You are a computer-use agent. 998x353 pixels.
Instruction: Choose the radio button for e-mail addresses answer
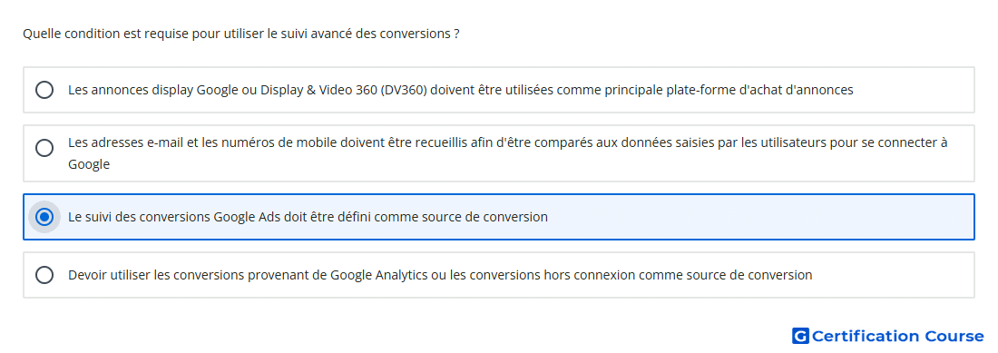(44, 148)
